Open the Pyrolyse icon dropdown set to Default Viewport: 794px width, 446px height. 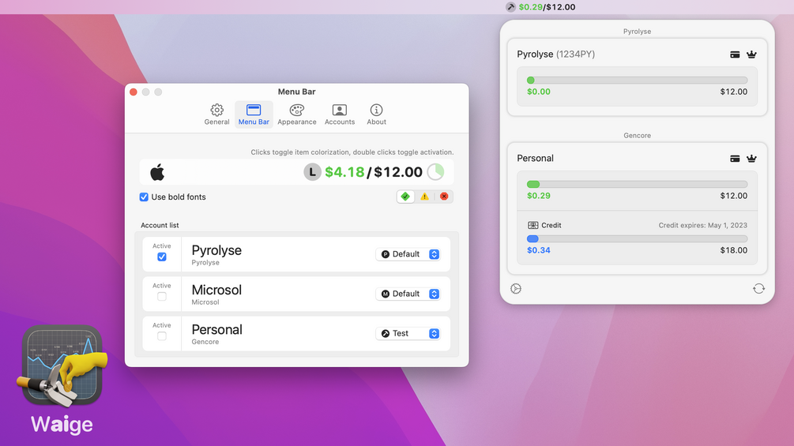[408, 254]
